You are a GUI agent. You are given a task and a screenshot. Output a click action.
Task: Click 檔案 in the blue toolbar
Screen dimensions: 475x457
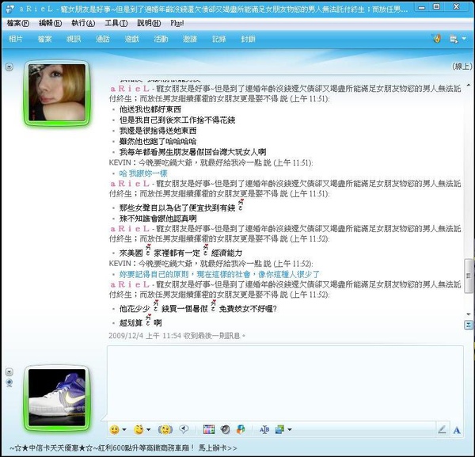[45, 39]
